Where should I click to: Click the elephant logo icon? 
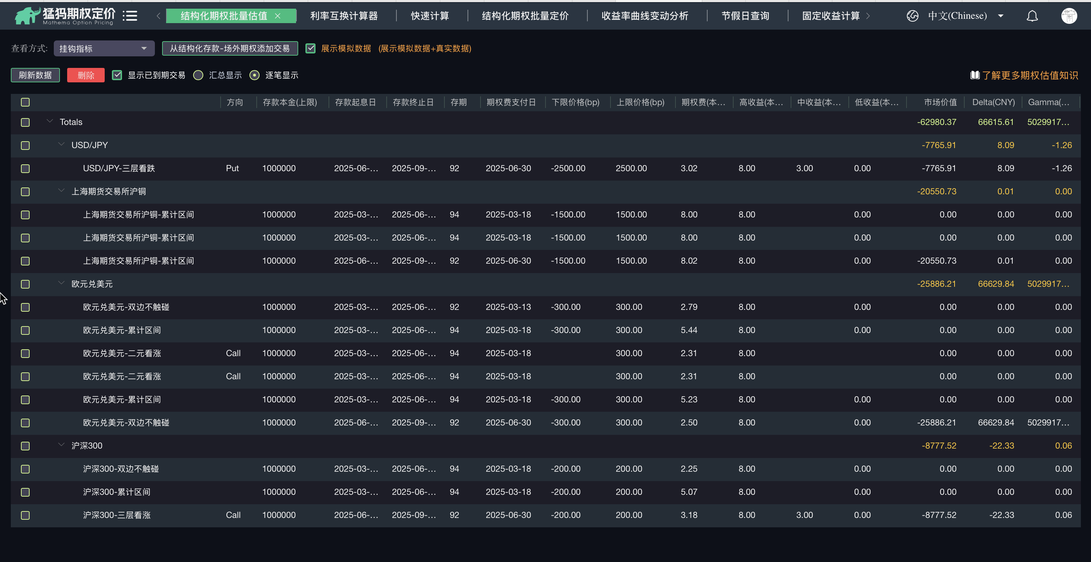[26, 16]
